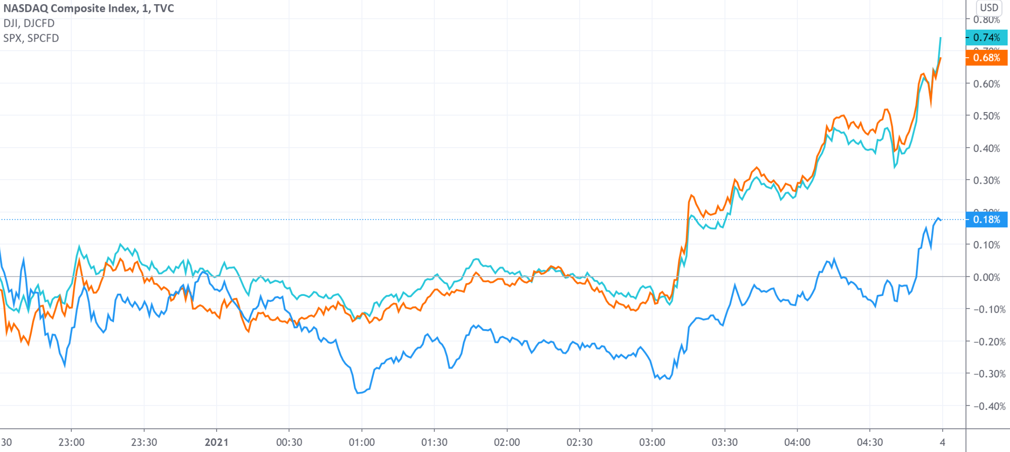The height and width of the screenshot is (452, 1010).
Task: Select the NASDAQ Composite Index legend title
Action: click(x=88, y=8)
